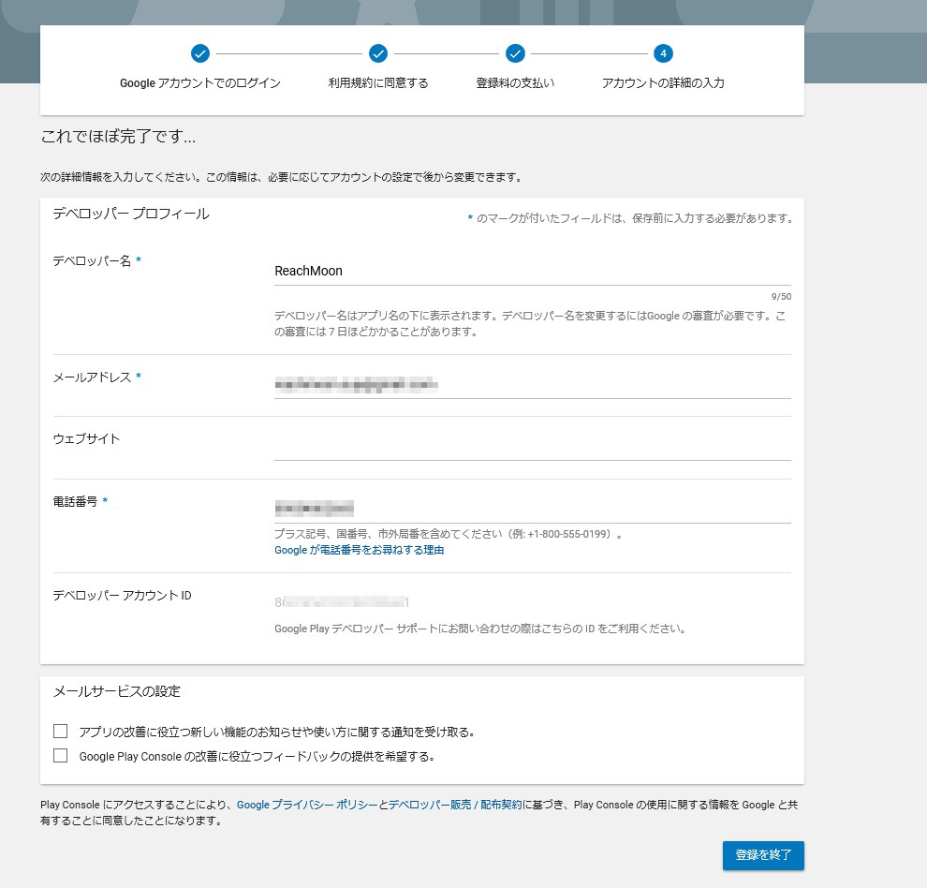
Task: Open the link explaining why Google asks phone number
Action: [x=359, y=550]
